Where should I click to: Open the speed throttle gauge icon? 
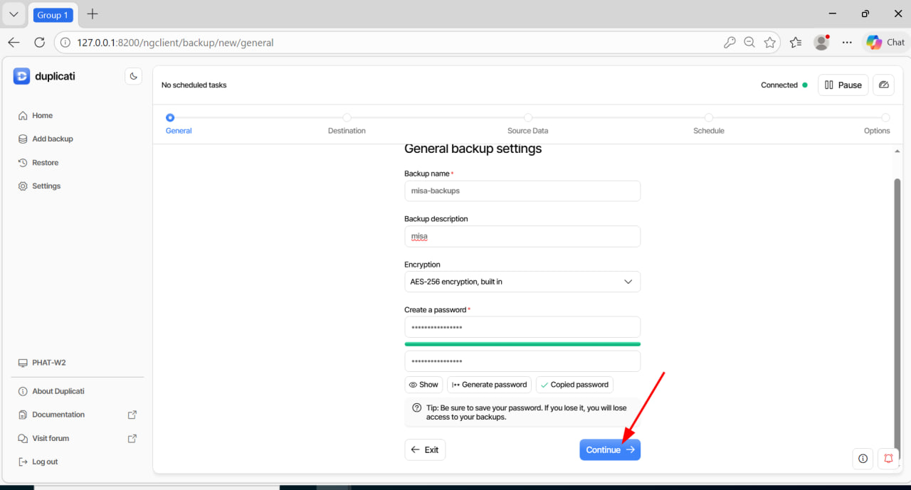(884, 85)
